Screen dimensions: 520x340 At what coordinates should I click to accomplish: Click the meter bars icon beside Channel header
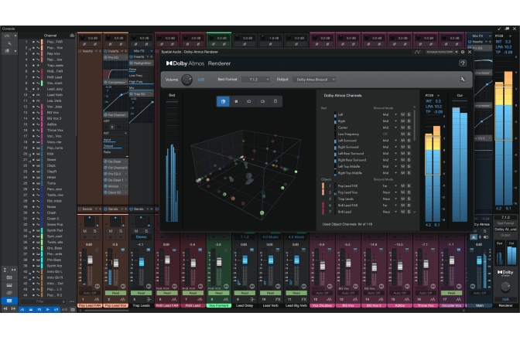click(x=72, y=35)
